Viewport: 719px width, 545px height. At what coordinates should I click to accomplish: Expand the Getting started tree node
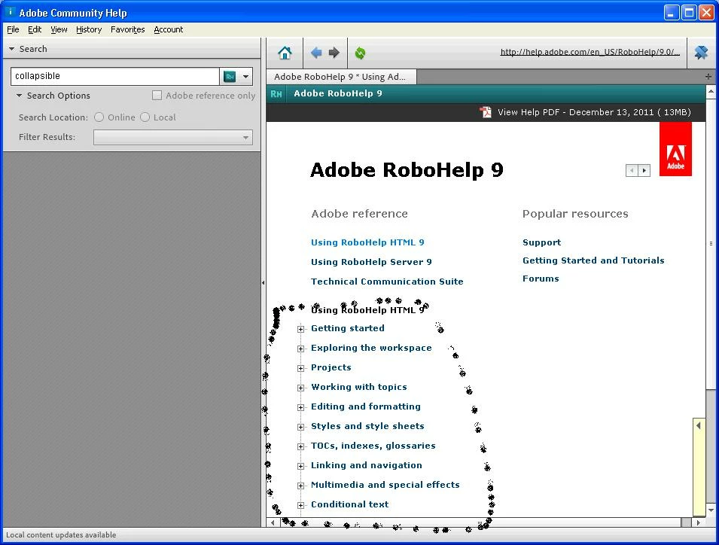pos(301,329)
